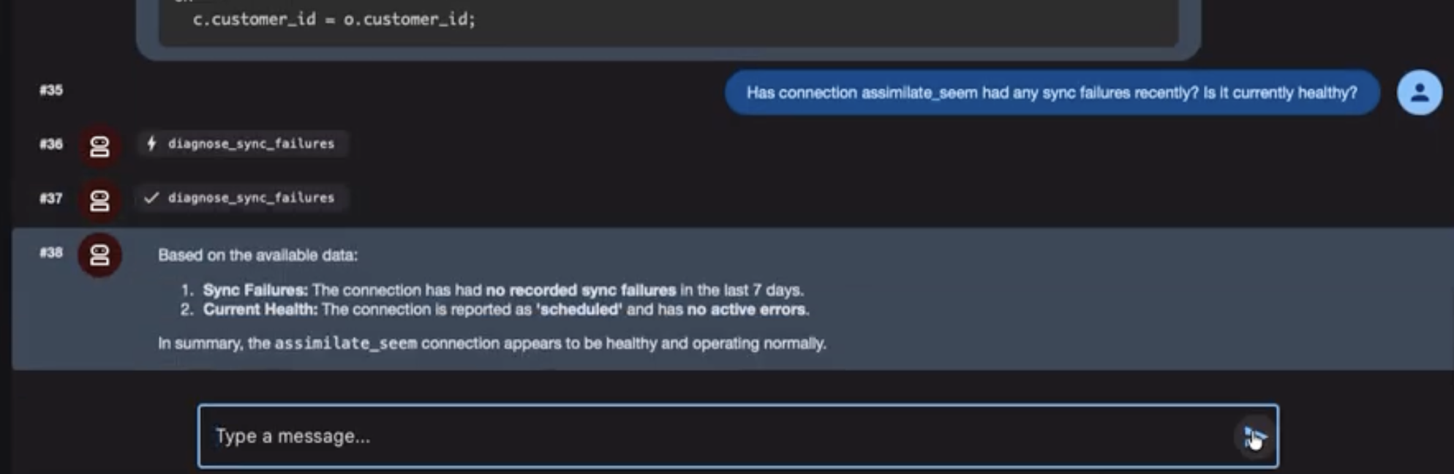Click message number #36

[51, 144]
